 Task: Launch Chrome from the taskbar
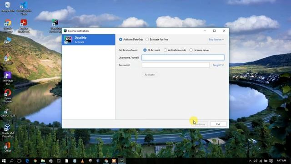[x=35, y=161]
